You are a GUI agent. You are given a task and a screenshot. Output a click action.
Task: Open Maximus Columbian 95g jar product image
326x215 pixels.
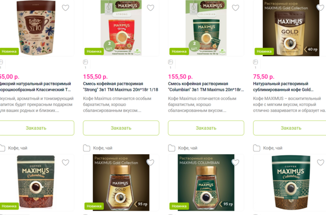(x=206, y=182)
